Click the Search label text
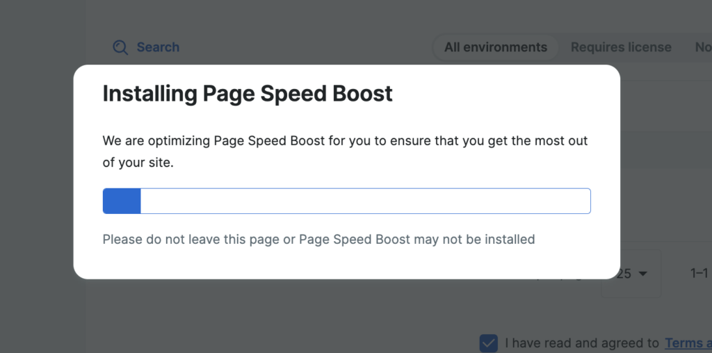This screenshot has height=353, width=712. (x=158, y=47)
